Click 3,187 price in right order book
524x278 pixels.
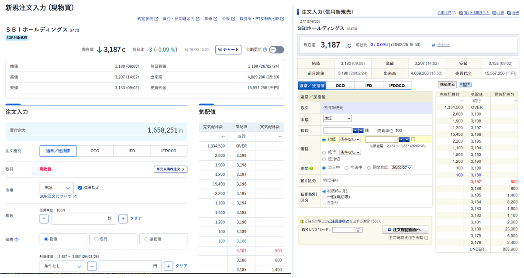[476, 181]
